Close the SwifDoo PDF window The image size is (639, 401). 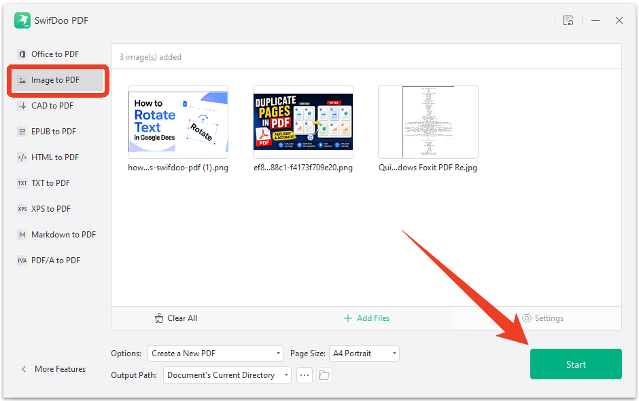coord(619,20)
